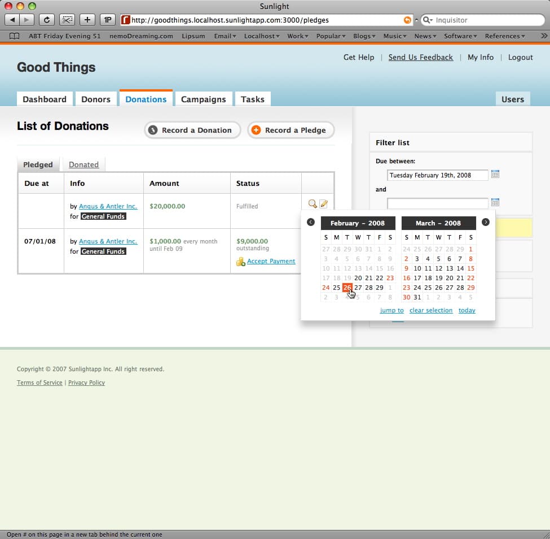
Task: Click the pencil edit icon in the Fulfilled pledge row
Action: point(323,204)
